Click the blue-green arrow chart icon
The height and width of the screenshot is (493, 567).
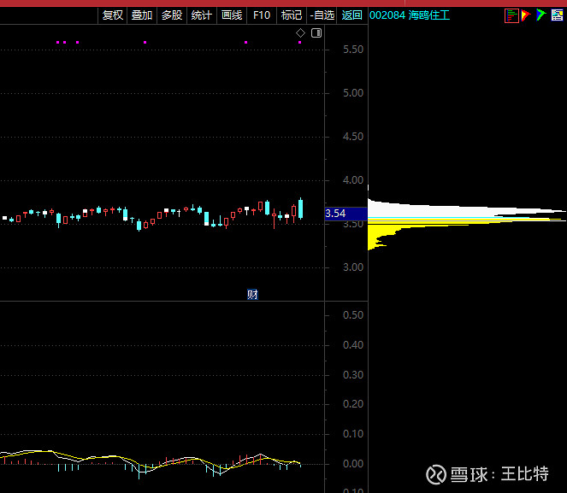coord(541,15)
